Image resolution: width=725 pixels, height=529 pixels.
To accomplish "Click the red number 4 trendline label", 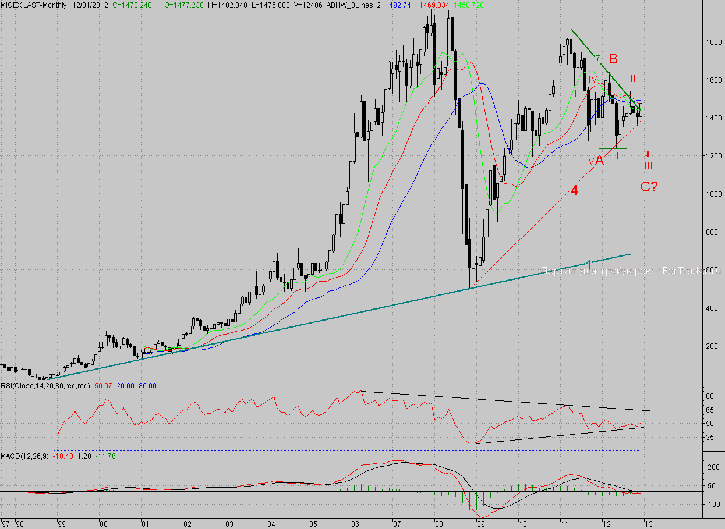I will point(574,190).
